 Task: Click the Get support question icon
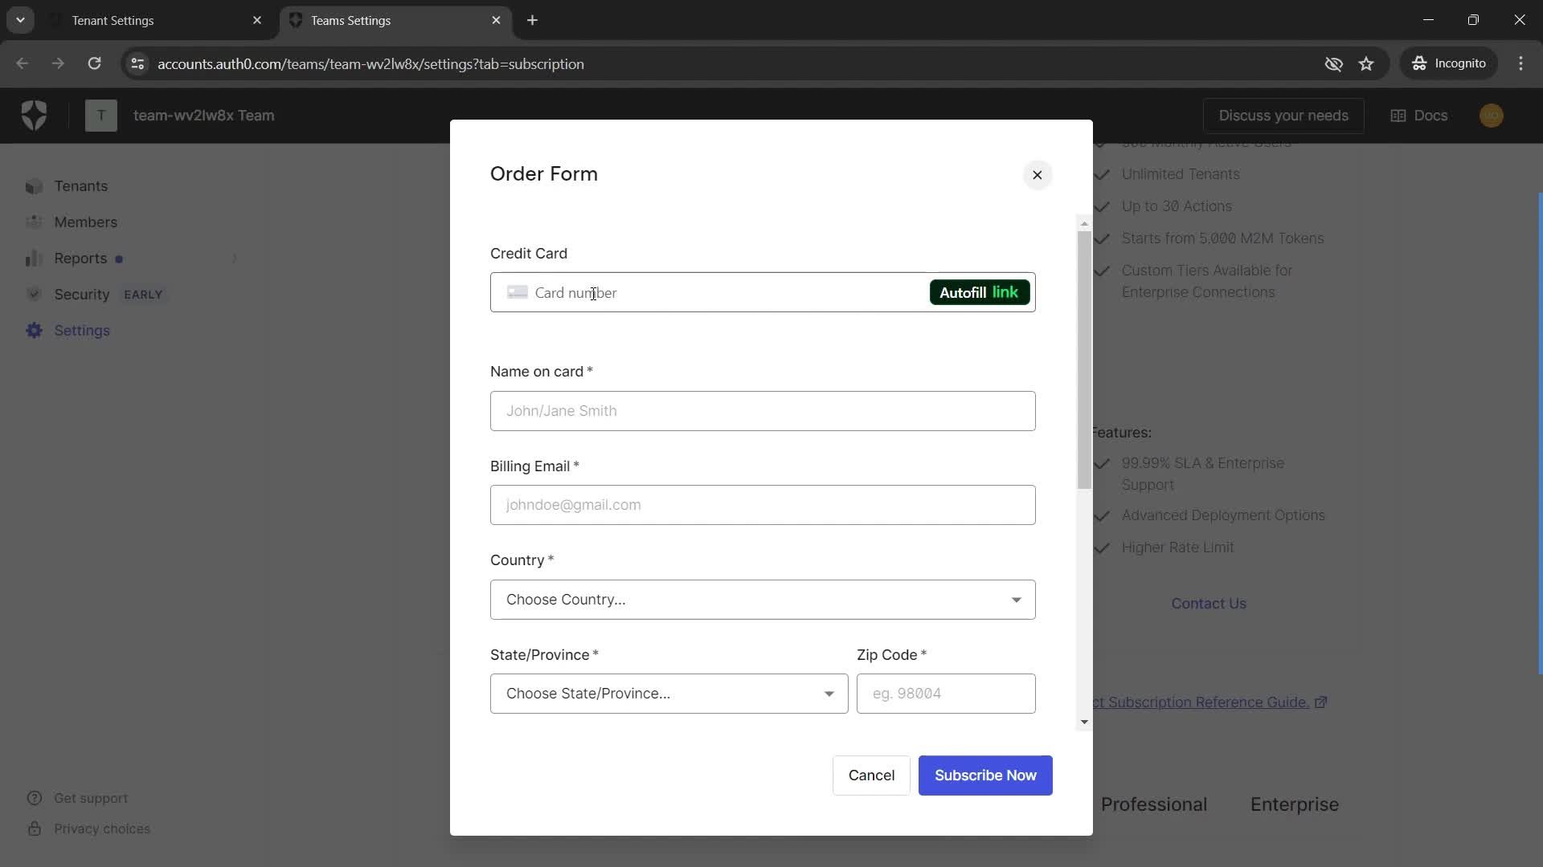point(34,799)
